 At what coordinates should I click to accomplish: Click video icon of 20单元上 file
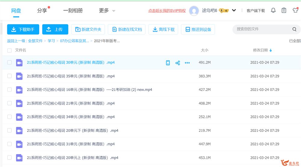19,158
